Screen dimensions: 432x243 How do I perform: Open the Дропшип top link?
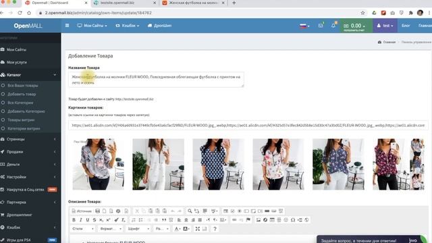point(159,26)
